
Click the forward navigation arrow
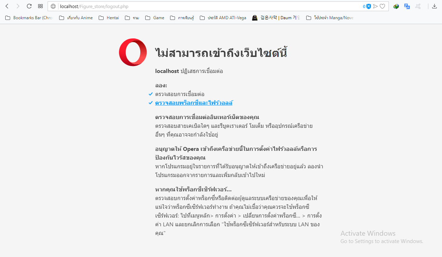click(x=18, y=6)
